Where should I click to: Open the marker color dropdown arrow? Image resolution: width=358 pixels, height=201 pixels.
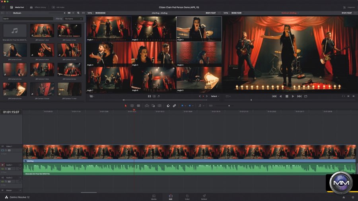click(193, 106)
